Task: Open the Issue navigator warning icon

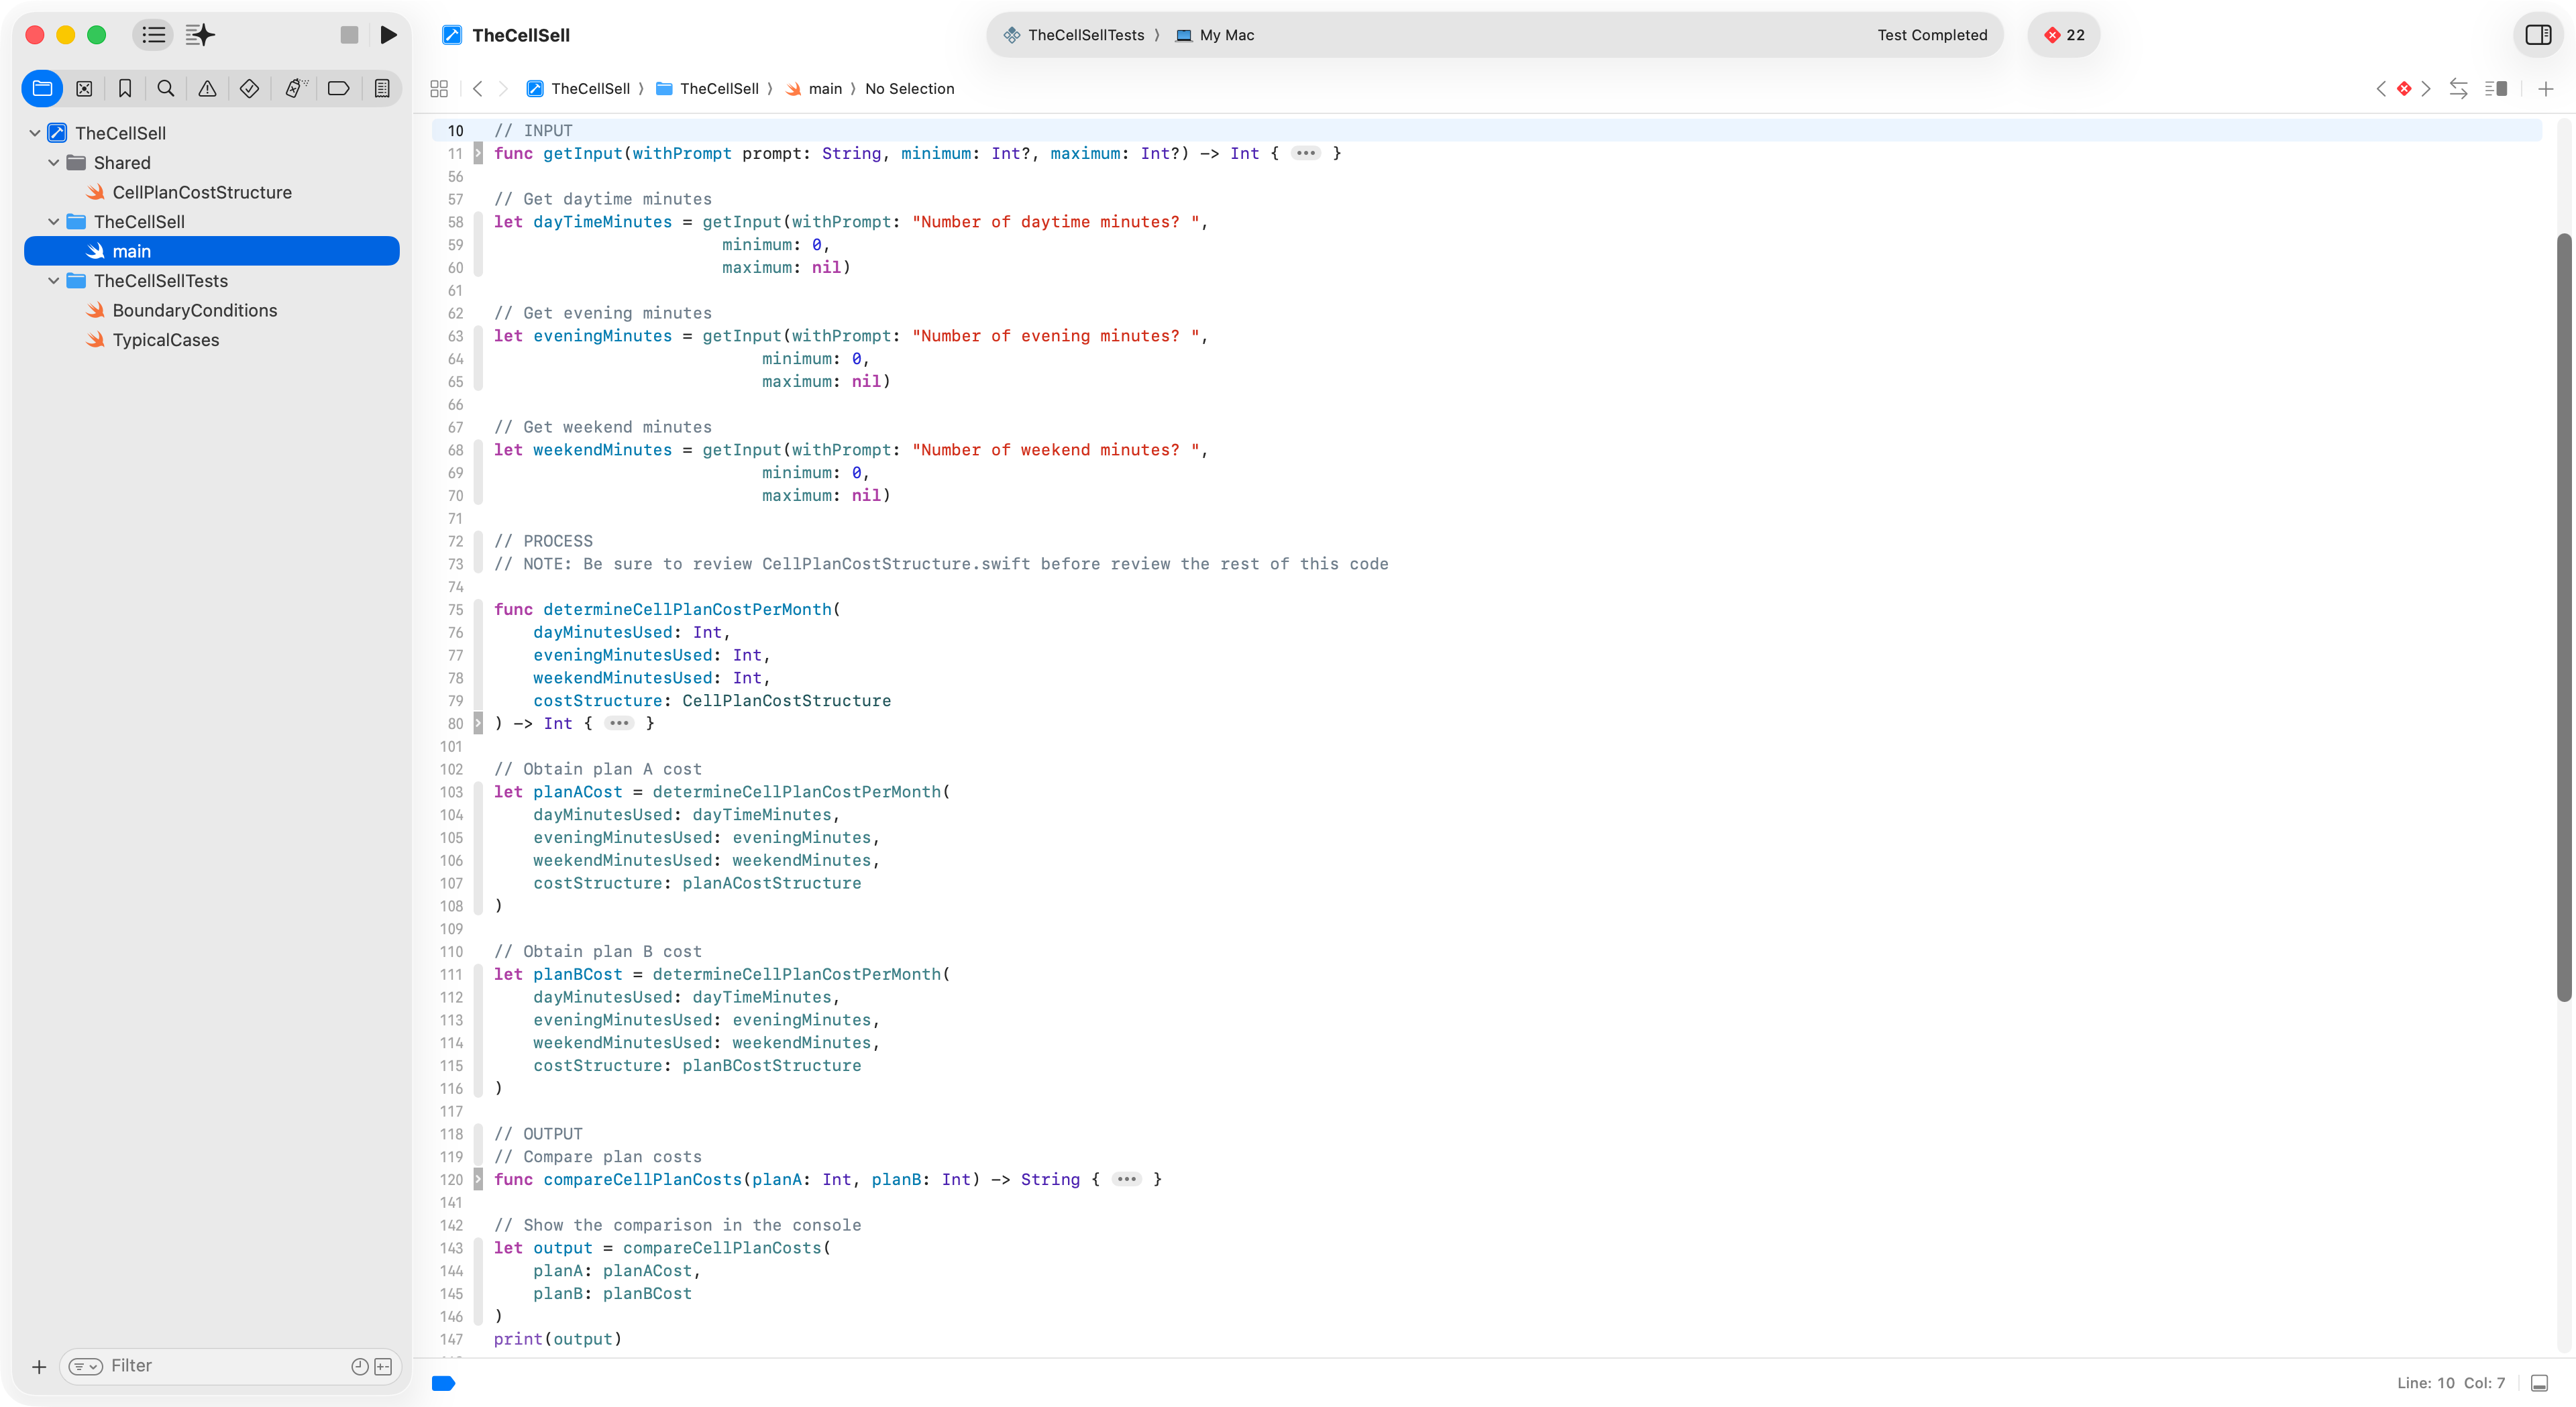Action: pyautogui.click(x=207, y=89)
